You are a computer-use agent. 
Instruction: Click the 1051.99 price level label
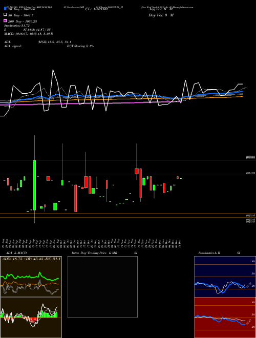point(251,173)
